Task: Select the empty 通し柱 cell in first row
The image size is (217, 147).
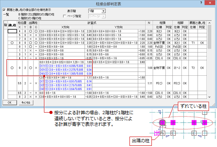Action: pos(12,31)
